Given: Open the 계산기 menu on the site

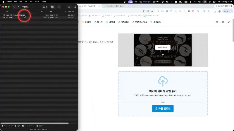Looking at the screenshot, I should [110, 22].
